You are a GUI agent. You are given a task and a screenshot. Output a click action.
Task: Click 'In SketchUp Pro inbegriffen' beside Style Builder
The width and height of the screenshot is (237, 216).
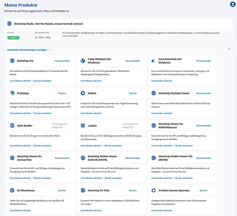pos(60,125)
